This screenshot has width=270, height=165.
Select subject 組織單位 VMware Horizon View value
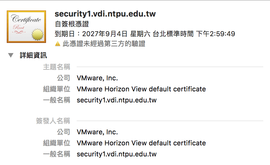click(x=141, y=89)
